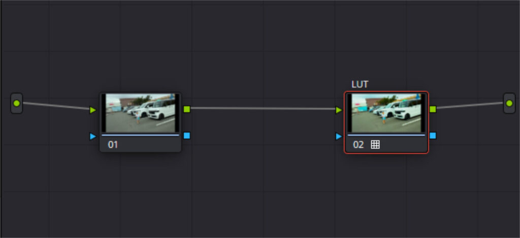Click the LUT label above node 02
Viewport: 520px width, 238px height.
pyautogui.click(x=360, y=85)
